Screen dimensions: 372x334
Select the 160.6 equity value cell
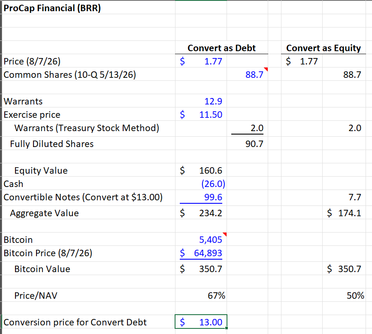pyautogui.click(x=201, y=171)
